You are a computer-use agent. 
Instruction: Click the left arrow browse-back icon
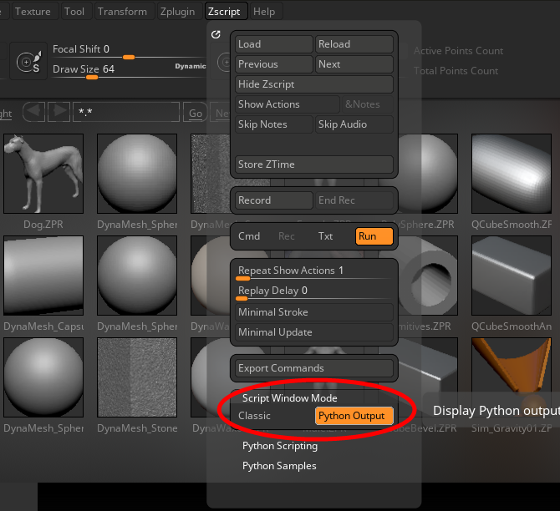[33, 112]
